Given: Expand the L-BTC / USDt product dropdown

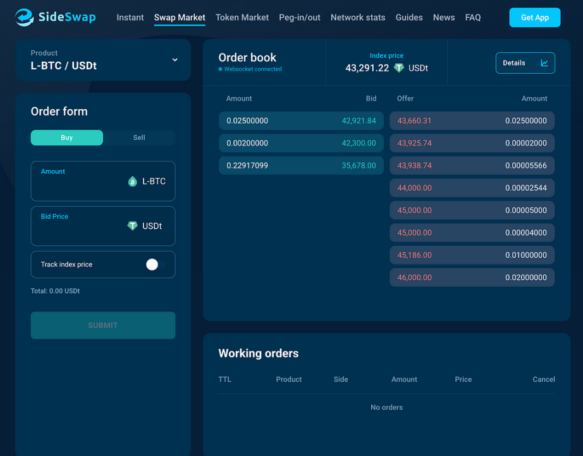Looking at the screenshot, I should 175,60.
